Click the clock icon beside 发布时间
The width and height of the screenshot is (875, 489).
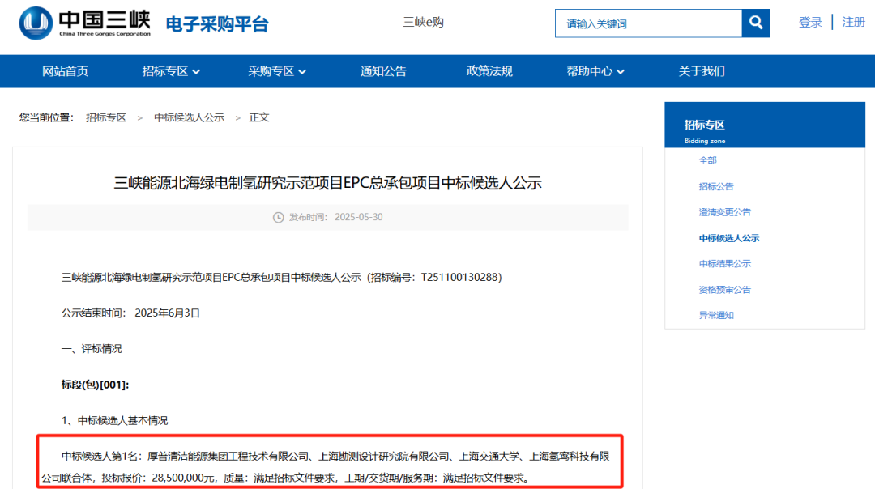tap(278, 218)
